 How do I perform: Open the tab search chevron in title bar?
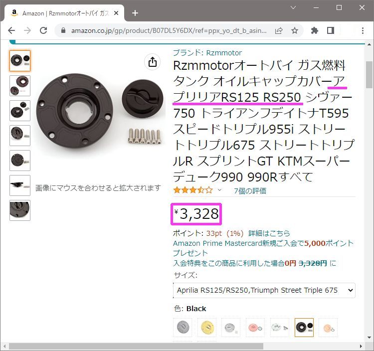click(x=293, y=7)
